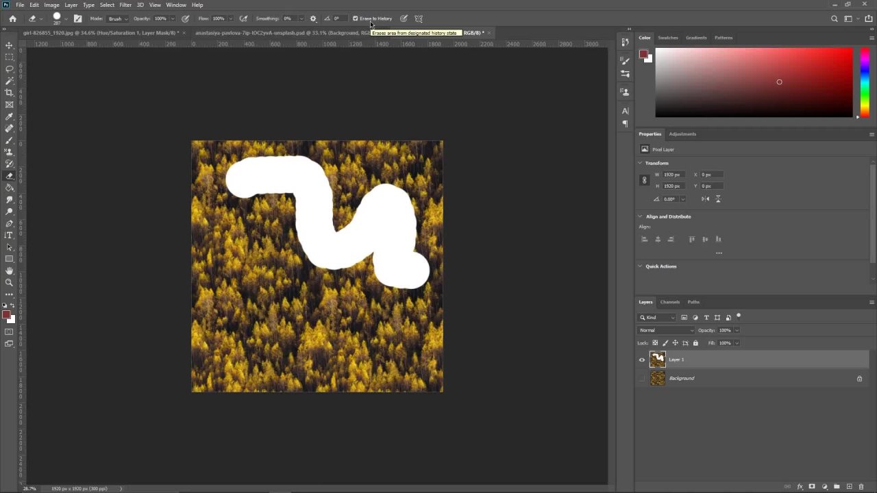Activate the Lasso tool
The height and width of the screenshot is (493, 877).
(x=9, y=68)
